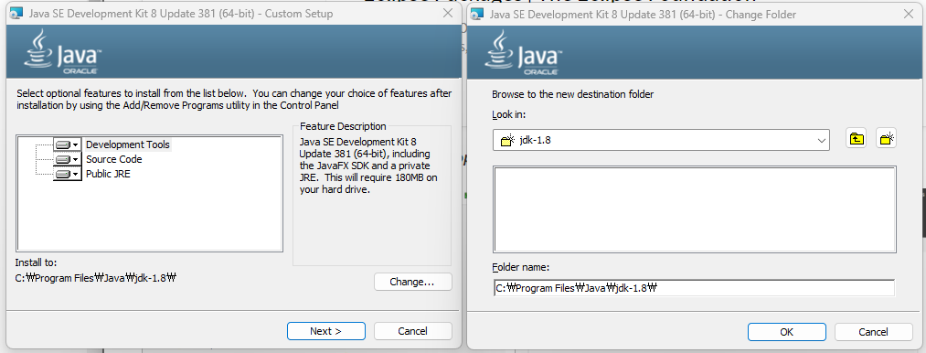Viewport: 926px width, 353px height.
Task: Click the Change... button
Action: (413, 282)
